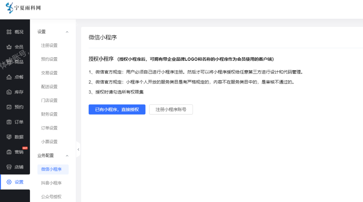Click the 会员 crown icon
The image size is (363, 202).
[x=9, y=47]
